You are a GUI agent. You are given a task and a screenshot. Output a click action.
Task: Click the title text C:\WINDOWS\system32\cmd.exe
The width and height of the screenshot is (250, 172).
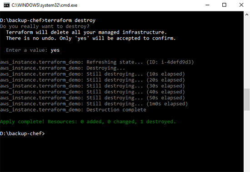[x=45, y=5]
